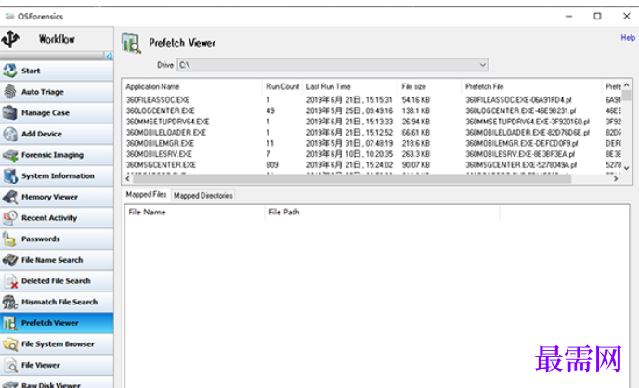This screenshot has height=388, width=639.
Task: Select 360MOBILEMGR.EXE row
Action: tap(372, 143)
